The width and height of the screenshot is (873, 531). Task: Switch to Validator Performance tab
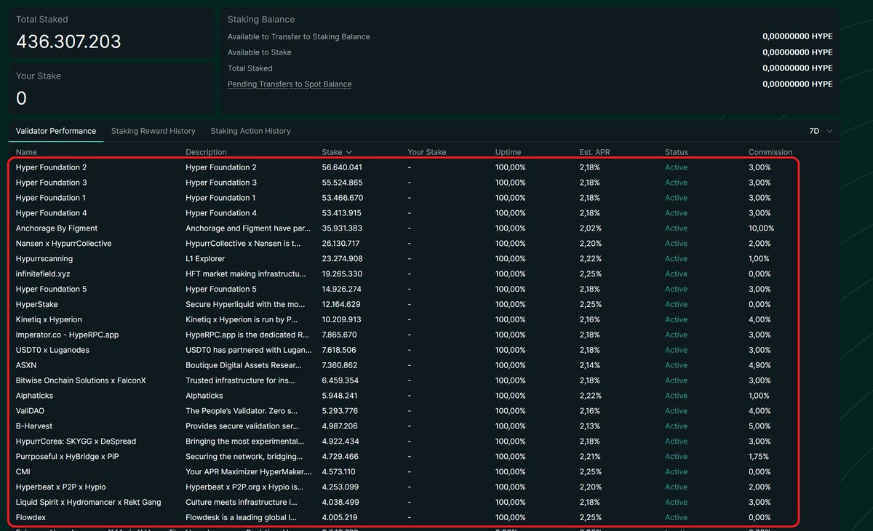point(56,131)
